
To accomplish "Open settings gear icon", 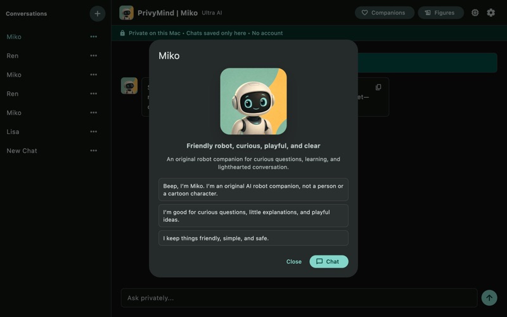I will [491, 13].
